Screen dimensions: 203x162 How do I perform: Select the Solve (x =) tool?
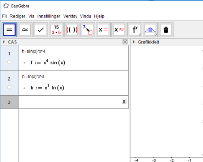pyautogui.click(x=103, y=30)
